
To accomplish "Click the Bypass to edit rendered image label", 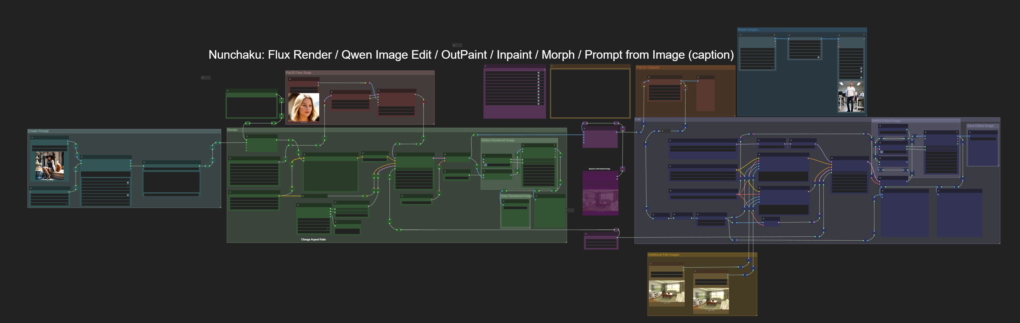I will click(x=599, y=169).
